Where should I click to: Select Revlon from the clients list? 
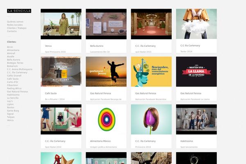[11, 107]
